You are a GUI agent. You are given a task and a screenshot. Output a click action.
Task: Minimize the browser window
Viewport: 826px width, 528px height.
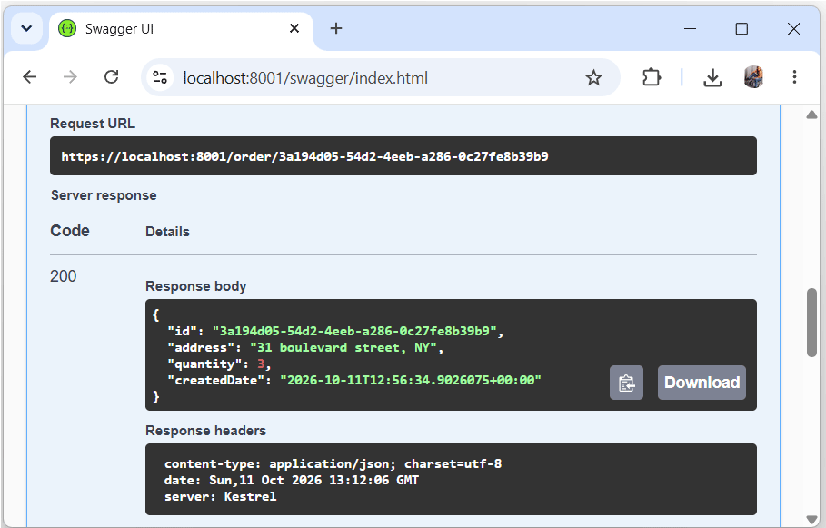tap(690, 28)
